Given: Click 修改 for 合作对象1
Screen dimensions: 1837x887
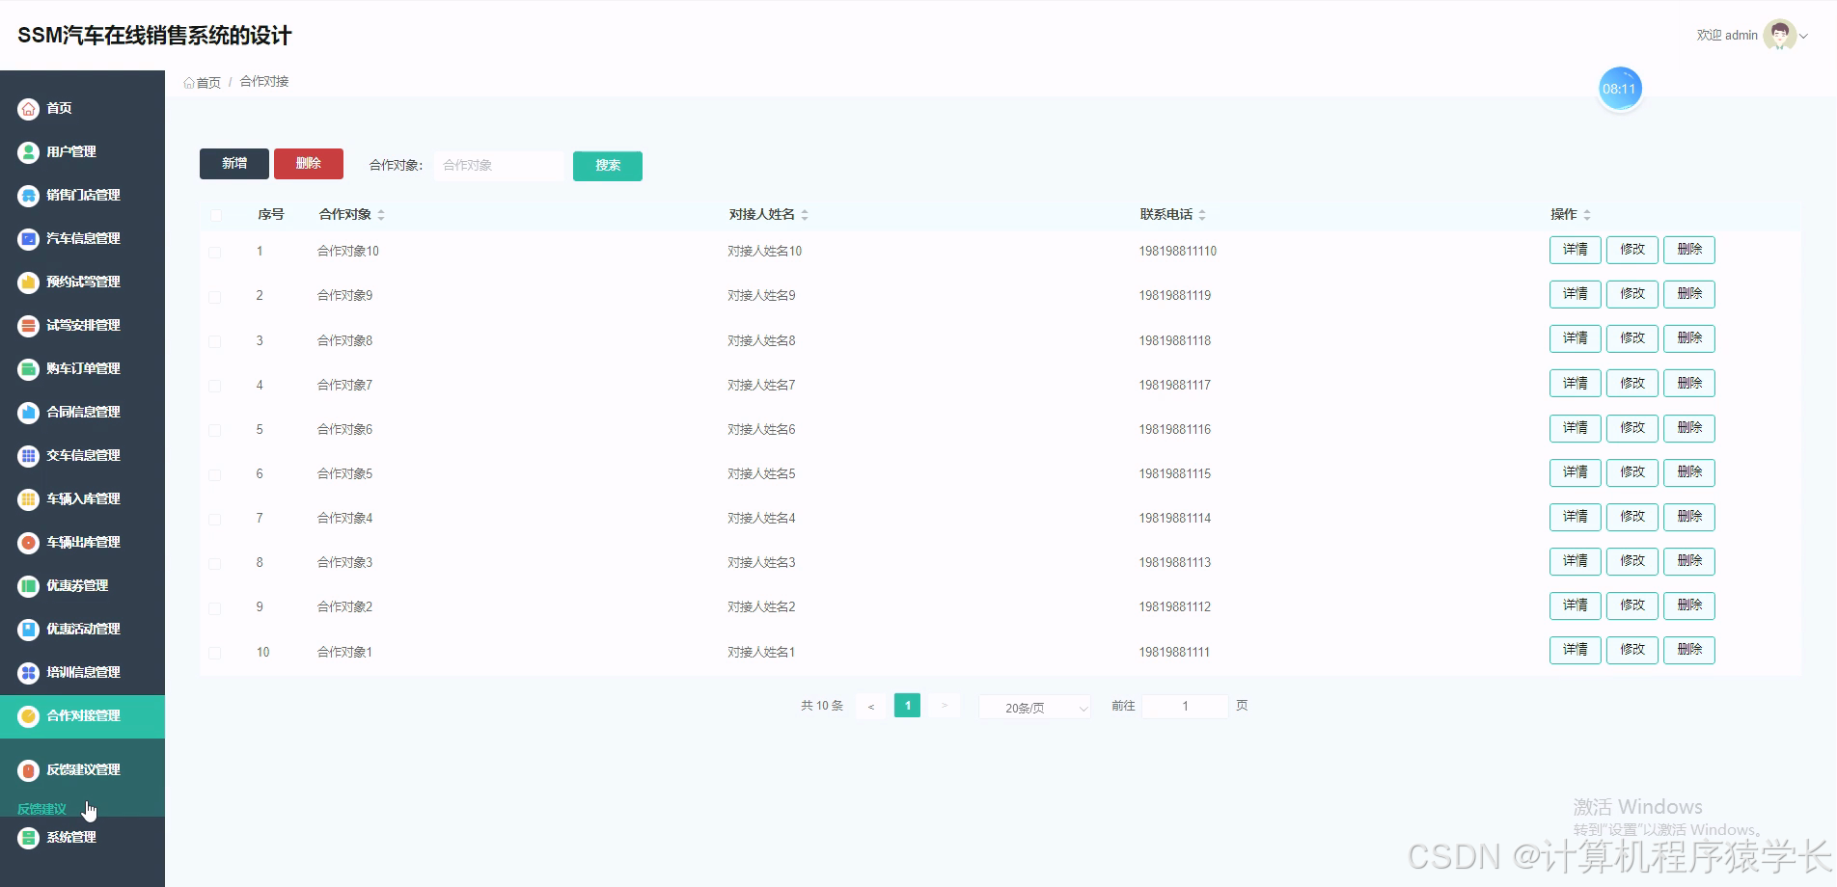Looking at the screenshot, I should [x=1632, y=650].
